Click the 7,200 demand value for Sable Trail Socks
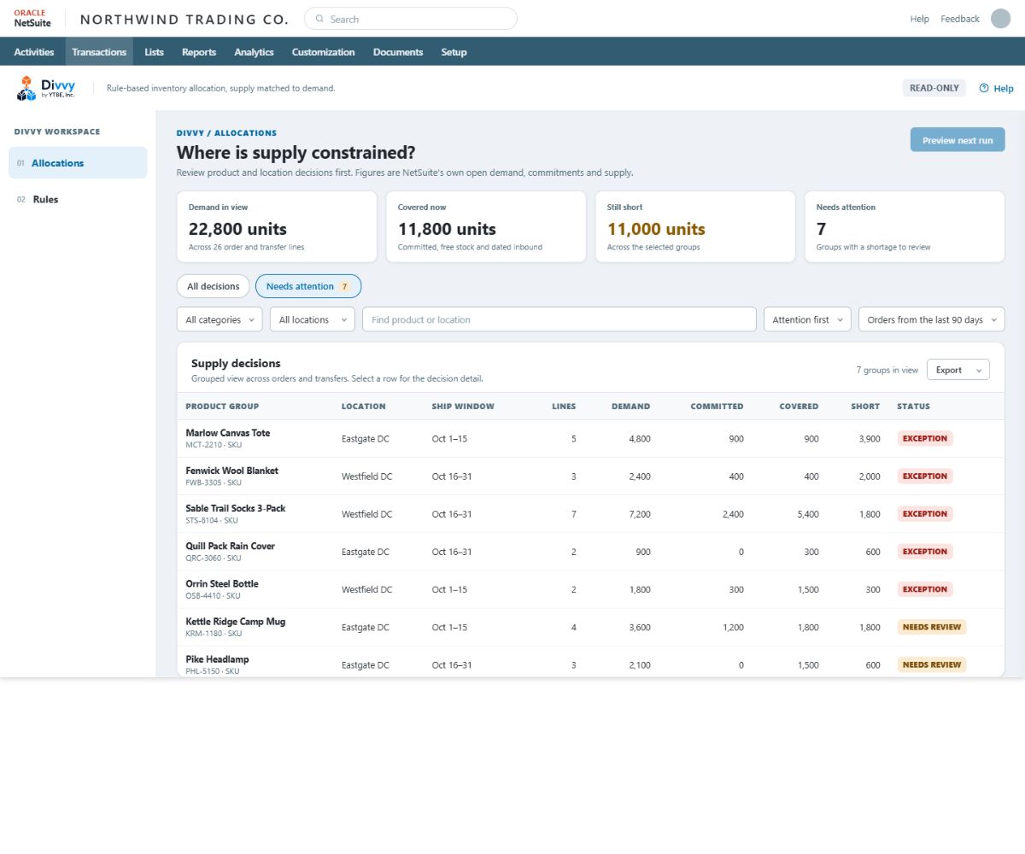1025x854 pixels. (x=639, y=514)
